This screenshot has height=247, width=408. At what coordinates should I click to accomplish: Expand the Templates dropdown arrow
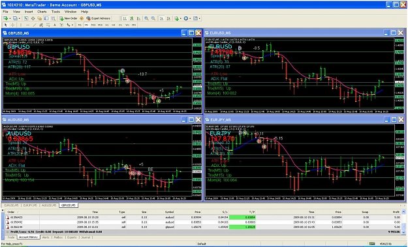[199, 18]
